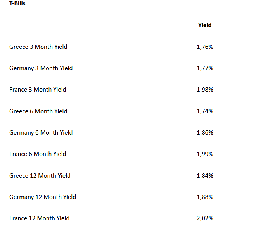Screen dimensions: 258x239
Task: Select the Yield column header
Action: click(x=205, y=25)
